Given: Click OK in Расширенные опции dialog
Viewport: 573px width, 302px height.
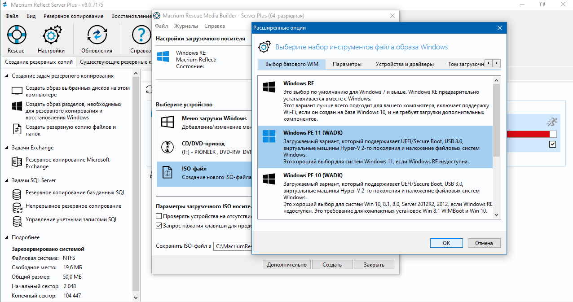Looking at the screenshot, I should (446, 243).
